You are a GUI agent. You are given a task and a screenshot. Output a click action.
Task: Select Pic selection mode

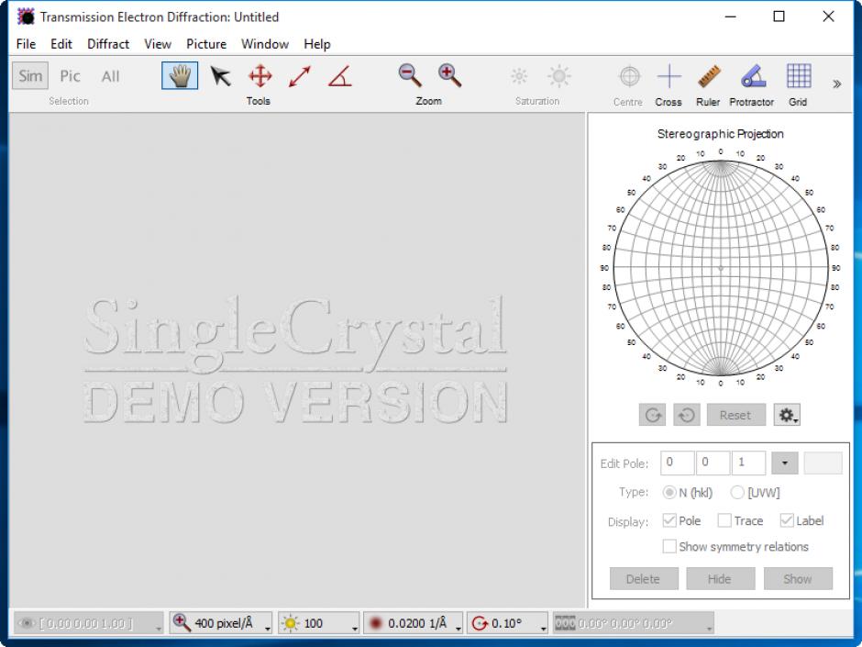click(x=70, y=76)
